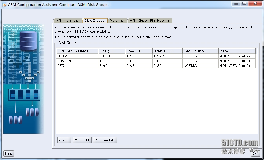Open the Help button
The image size is (264, 160).
coord(8,153)
